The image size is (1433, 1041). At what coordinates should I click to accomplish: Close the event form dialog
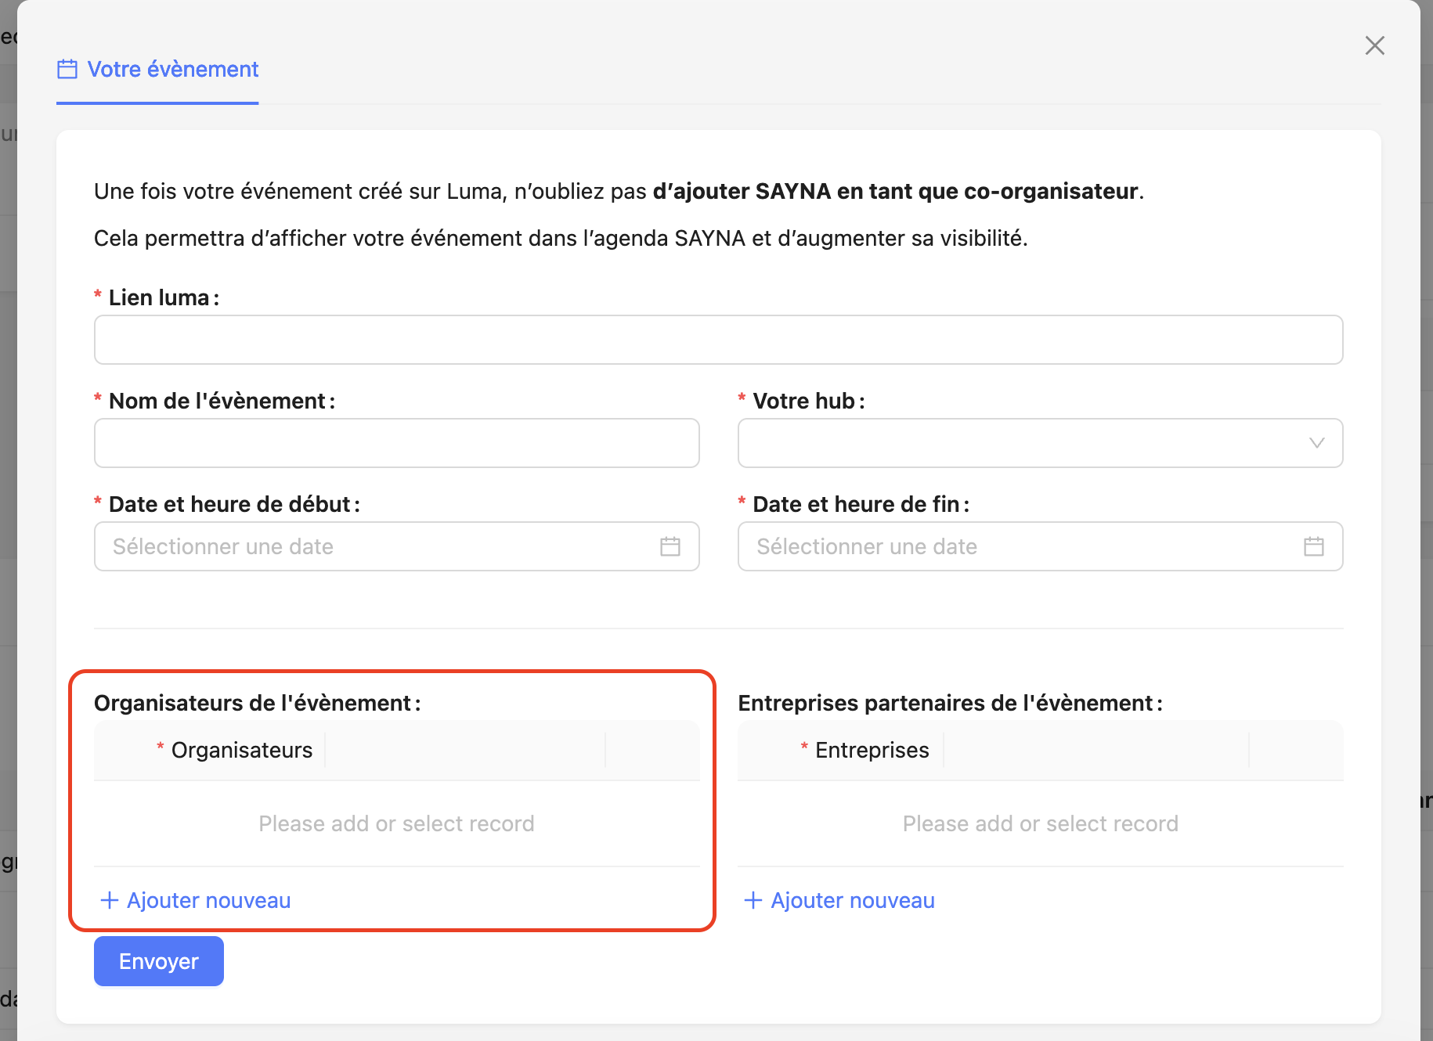1374,45
